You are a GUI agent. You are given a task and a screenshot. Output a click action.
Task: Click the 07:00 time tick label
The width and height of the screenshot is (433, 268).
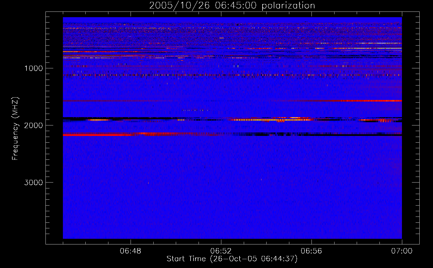[402, 251]
